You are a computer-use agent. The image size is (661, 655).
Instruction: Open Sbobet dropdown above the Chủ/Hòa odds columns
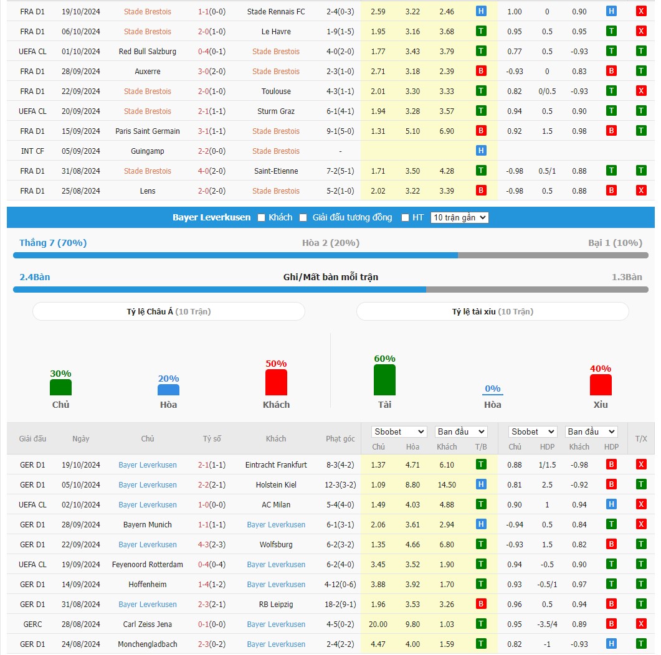coord(399,431)
